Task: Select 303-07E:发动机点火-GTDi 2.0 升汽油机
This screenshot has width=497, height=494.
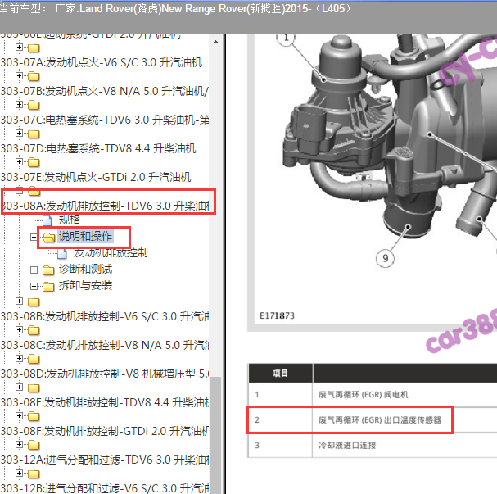Action: (x=96, y=177)
